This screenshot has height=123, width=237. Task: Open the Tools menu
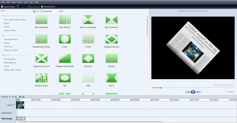click(x=20, y=2)
